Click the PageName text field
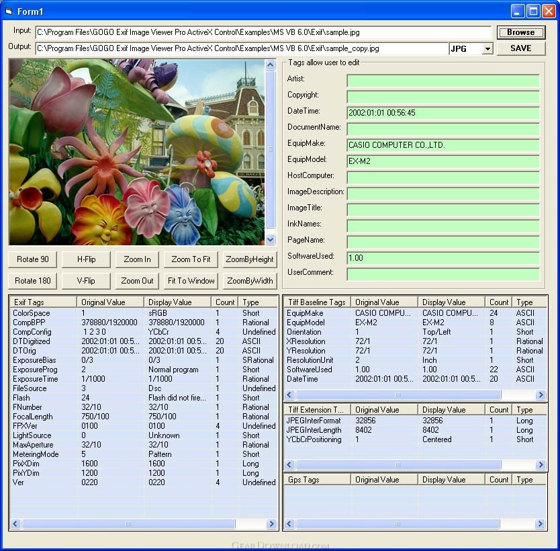The width and height of the screenshot is (560, 551). click(x=443, y=241)
